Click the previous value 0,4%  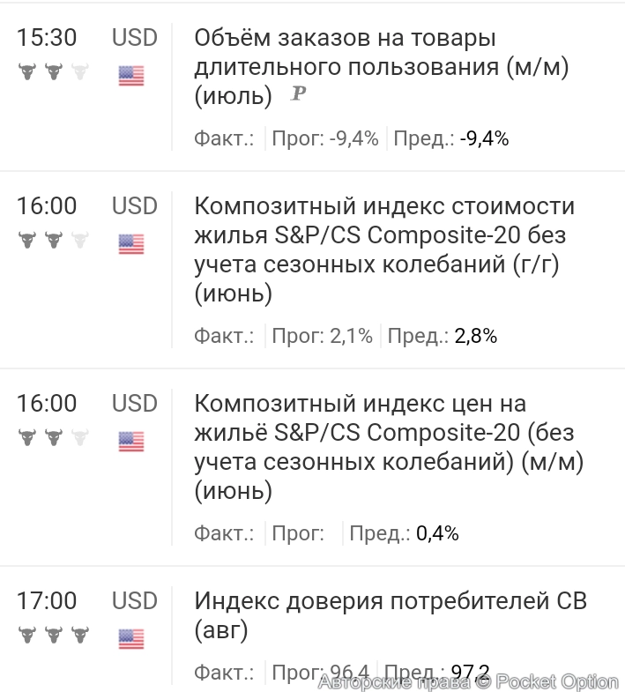click(x=437, y=533)
